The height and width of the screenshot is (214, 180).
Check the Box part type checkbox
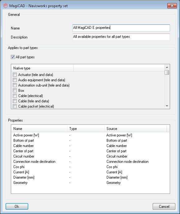15,91
